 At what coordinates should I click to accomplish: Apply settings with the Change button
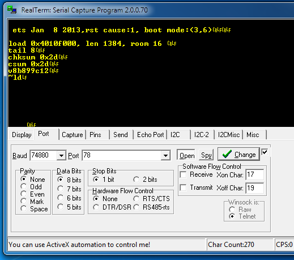pos(238,154)
